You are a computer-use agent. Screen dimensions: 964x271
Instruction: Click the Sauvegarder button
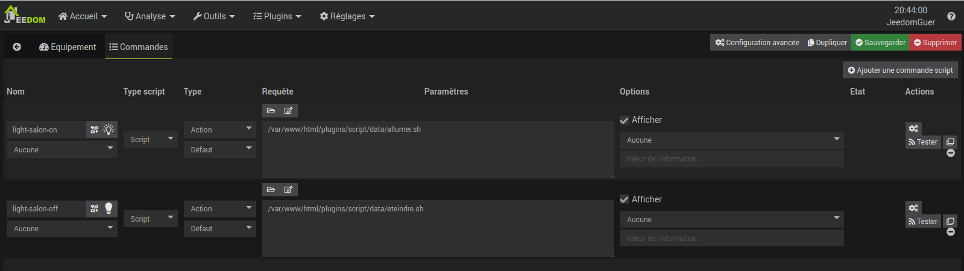[880, 42]
